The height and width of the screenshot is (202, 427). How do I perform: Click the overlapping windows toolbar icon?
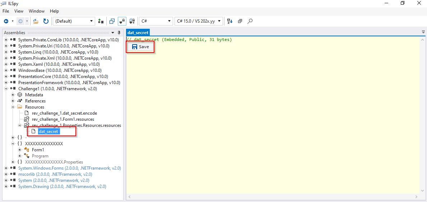coord(112,21)
